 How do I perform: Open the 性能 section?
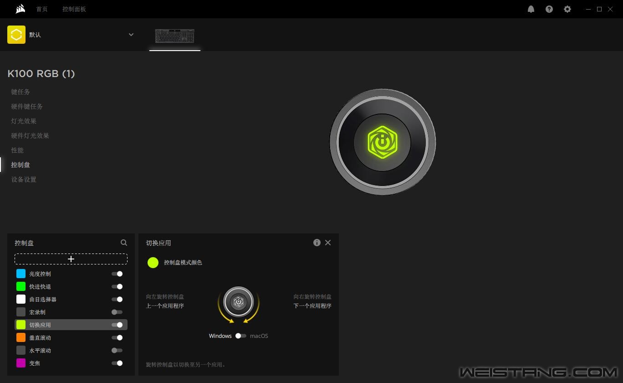tap(17, 150)
